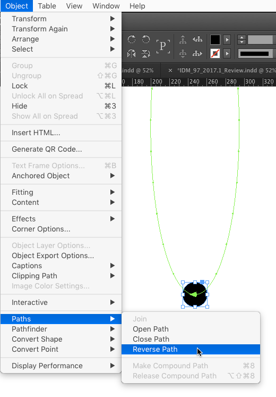Click the horizontal ruler at 240

click(194, 82)
